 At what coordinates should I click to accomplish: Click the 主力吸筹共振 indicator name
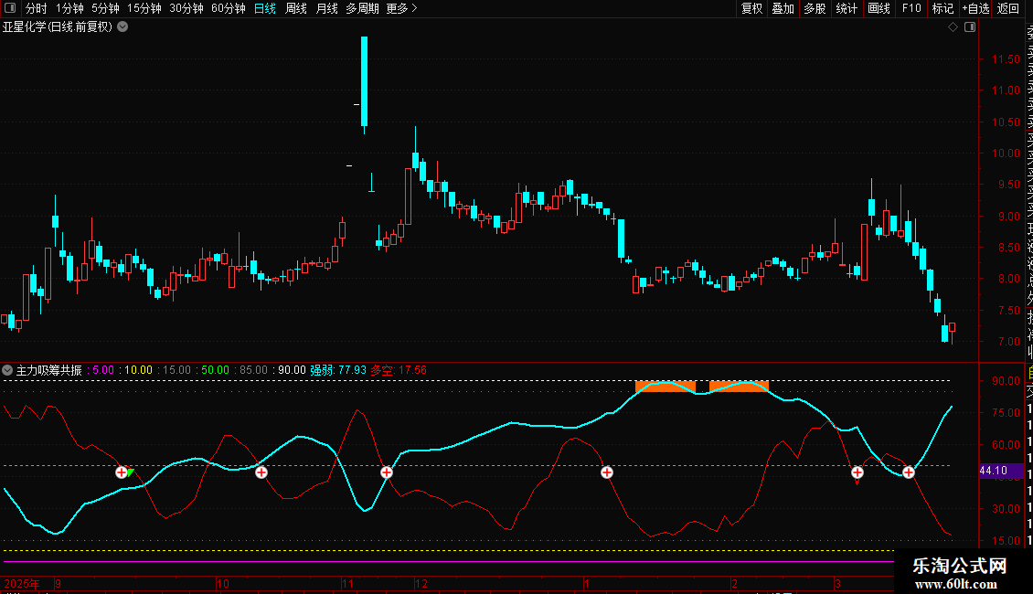coord(49,370)
